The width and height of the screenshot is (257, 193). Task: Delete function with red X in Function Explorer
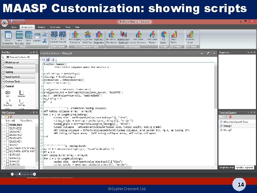[x=231, y=117]
